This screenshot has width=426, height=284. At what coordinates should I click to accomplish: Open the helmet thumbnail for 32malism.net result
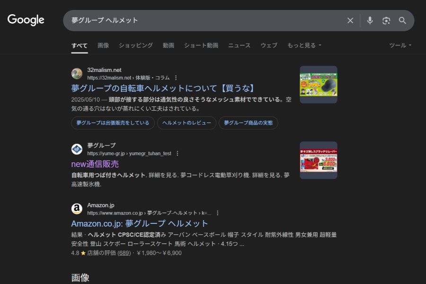click(x=319, y=85)
